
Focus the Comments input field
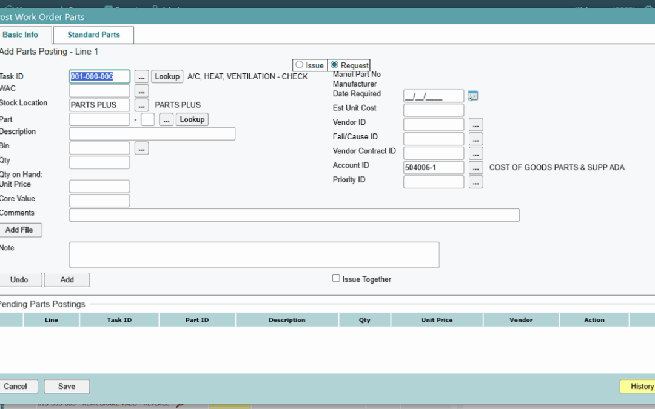coord(295,215)
